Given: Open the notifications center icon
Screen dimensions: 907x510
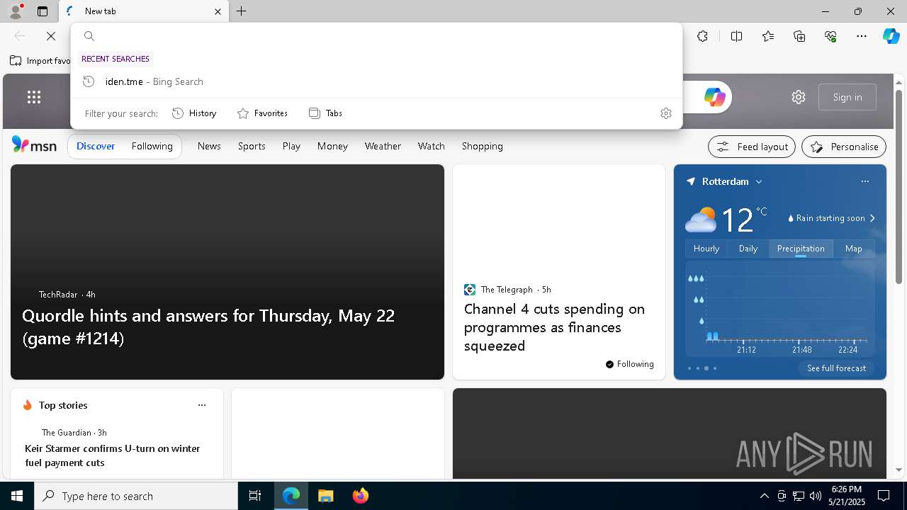Looking at the screenshot, I should click(x=884, y=496).
